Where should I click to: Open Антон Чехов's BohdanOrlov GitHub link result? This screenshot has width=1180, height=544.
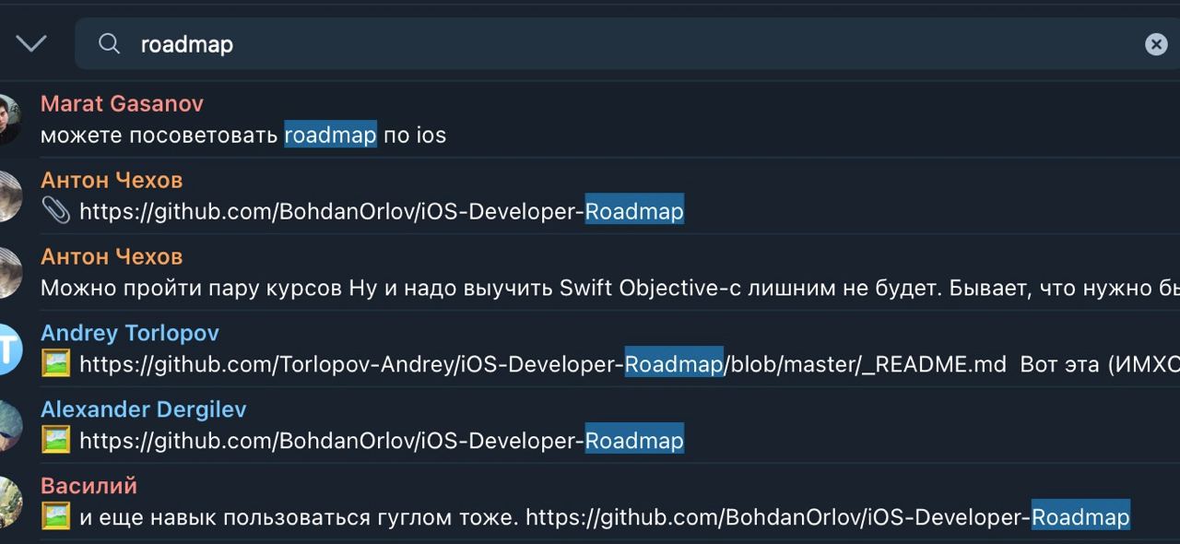(382, 211)
